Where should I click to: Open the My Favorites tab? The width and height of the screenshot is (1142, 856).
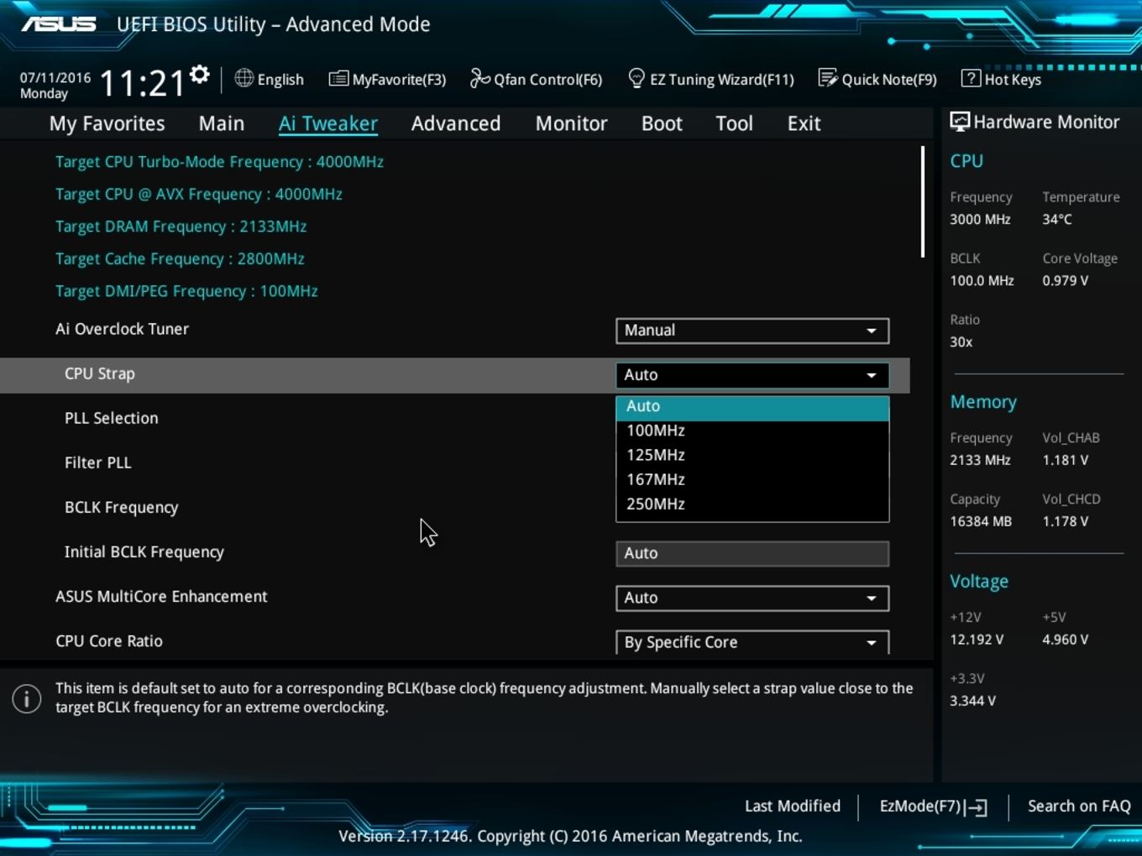(x=107, y=123)
